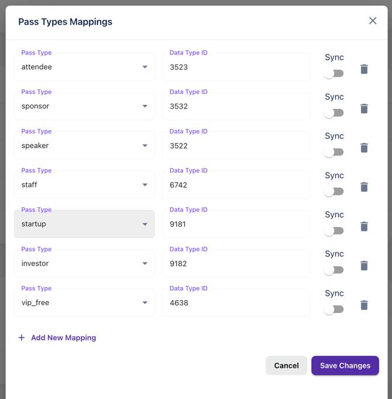Turn on Sync for investor mapping
The image size is (392, 399).
(334, 270)
